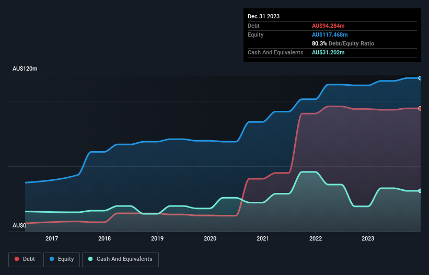Click the Cash And Equivalents tooltip label
Screen dimensions: 429x275
pos(275,52)
